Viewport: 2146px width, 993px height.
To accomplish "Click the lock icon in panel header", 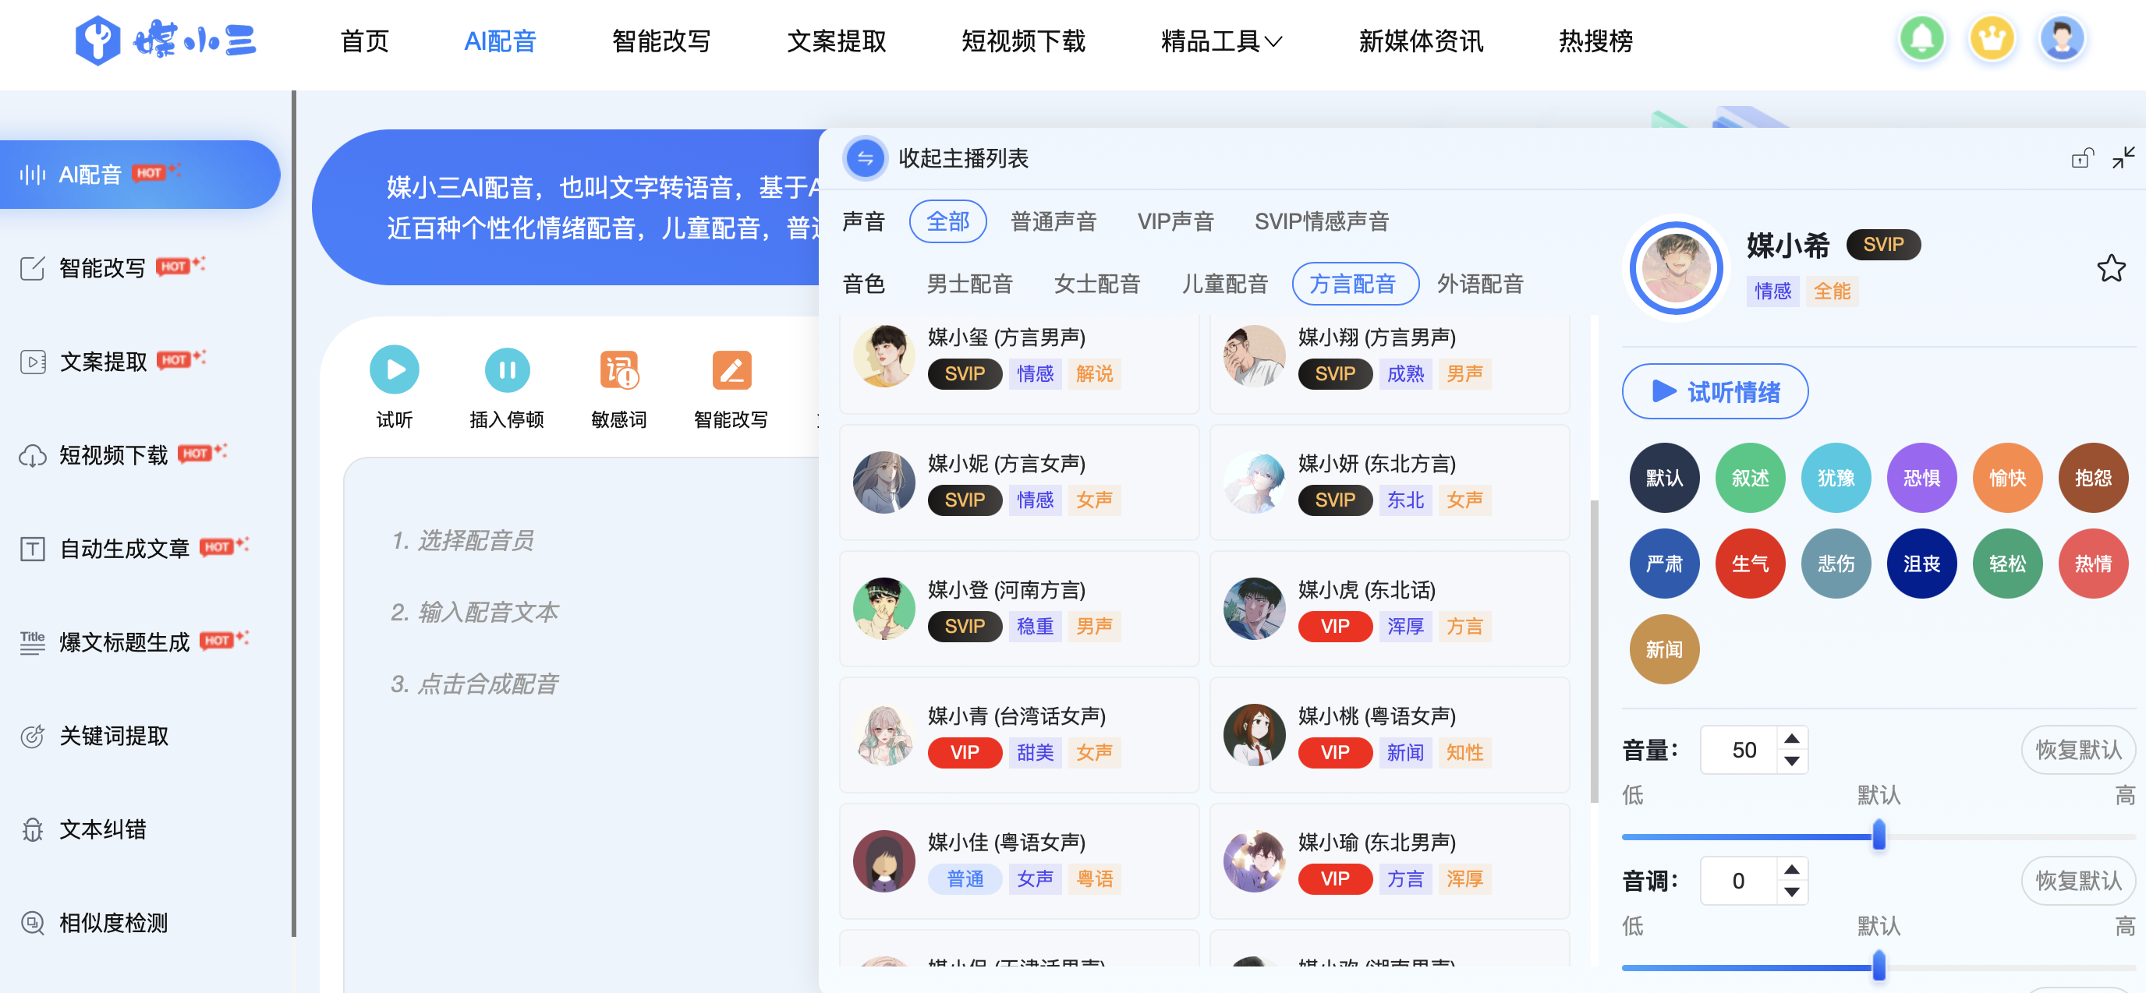I will point(2081,157).
